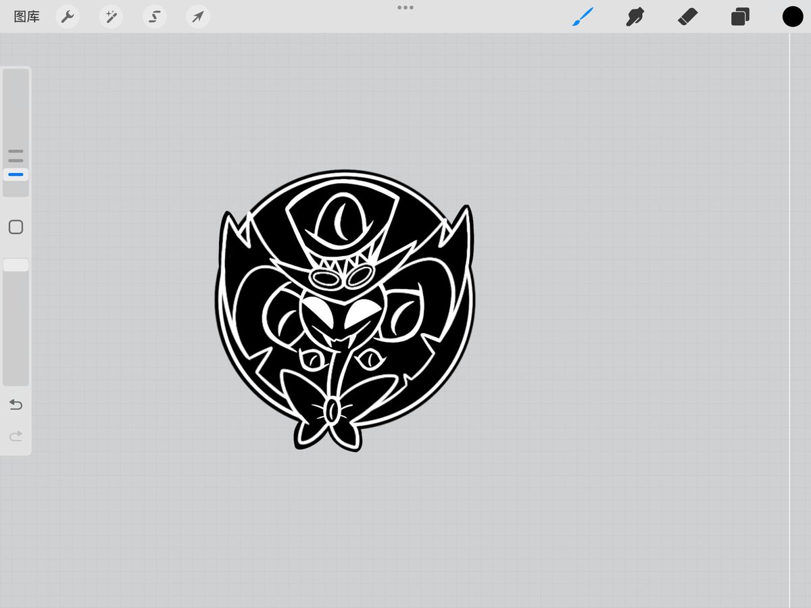The width and height of the screenshot is (811, 608).
Task: Select the Eraser tool
Action: (687, 17)
